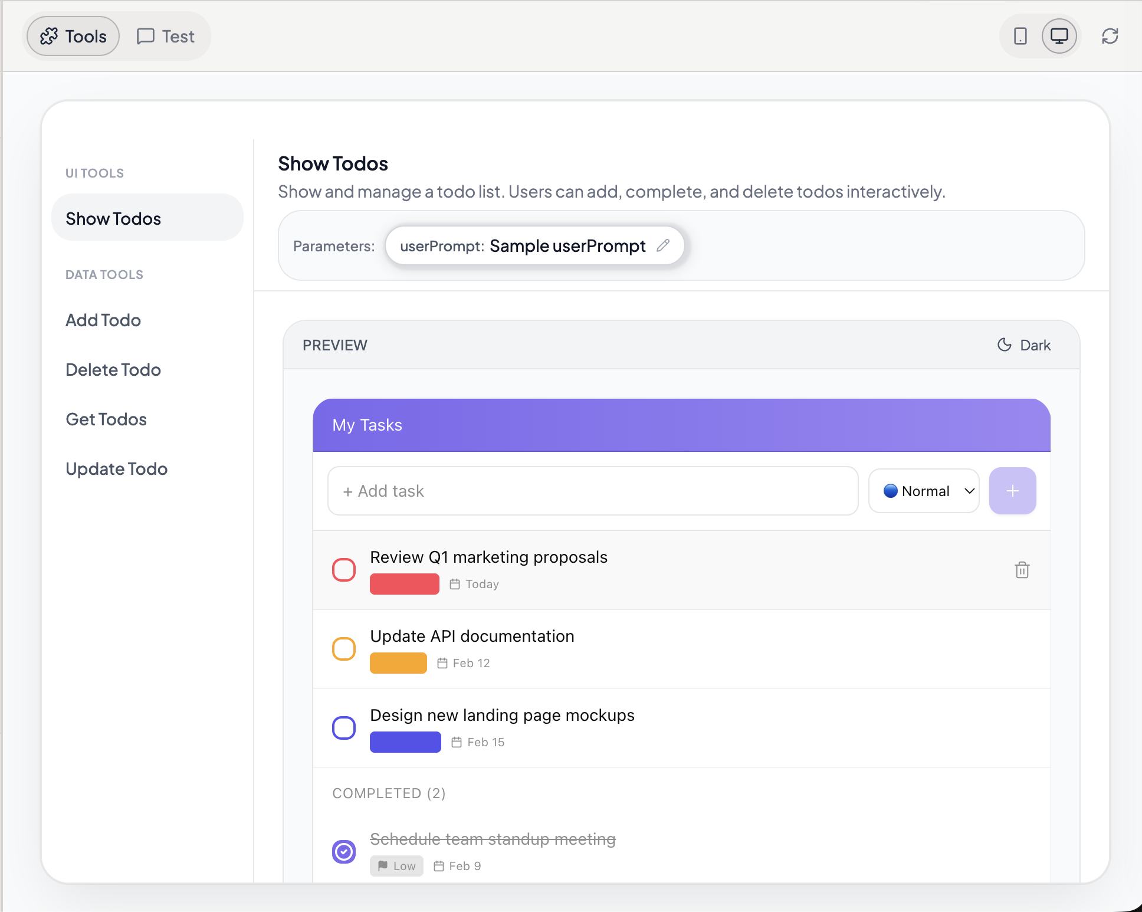Switch to the Test tab
This screenshot has width=1142, height=912.
(x=165, y=36)
